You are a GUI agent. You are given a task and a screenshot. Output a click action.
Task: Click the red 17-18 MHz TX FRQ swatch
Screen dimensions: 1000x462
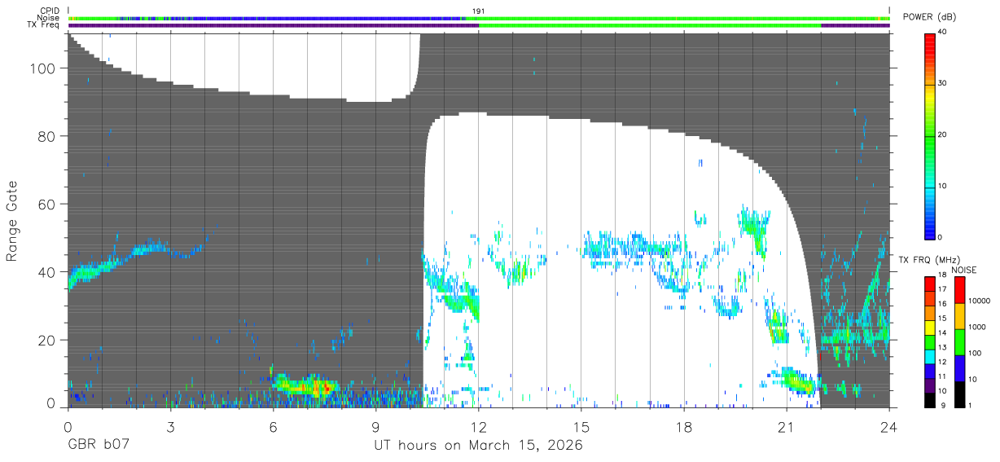point(929,282)
